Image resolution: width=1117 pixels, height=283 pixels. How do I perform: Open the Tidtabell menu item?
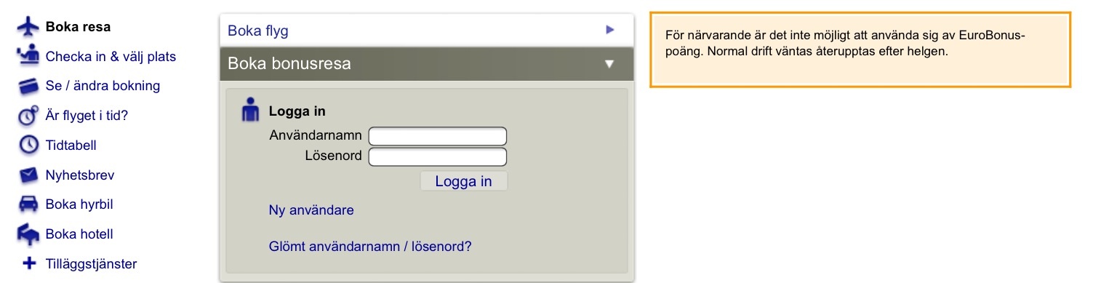pyautogui.click(x=71, y=145)
